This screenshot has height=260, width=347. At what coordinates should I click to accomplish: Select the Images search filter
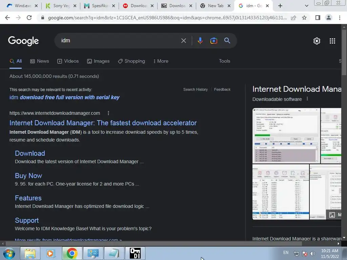(x=98, y=61)
